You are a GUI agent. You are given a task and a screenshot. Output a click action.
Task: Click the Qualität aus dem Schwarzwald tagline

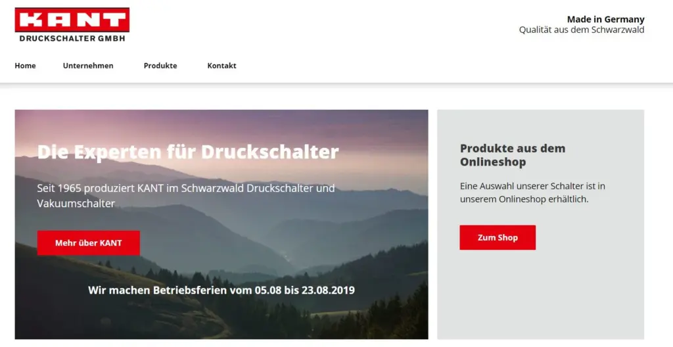[582, 30]
